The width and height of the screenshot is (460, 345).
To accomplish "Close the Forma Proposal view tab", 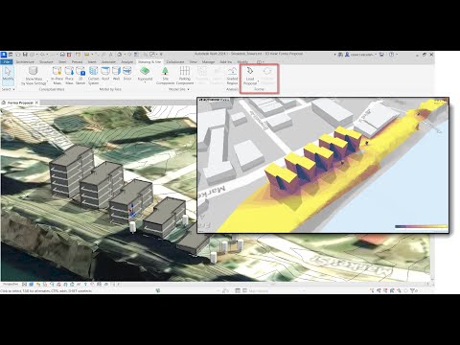I will tap(36, 103).
